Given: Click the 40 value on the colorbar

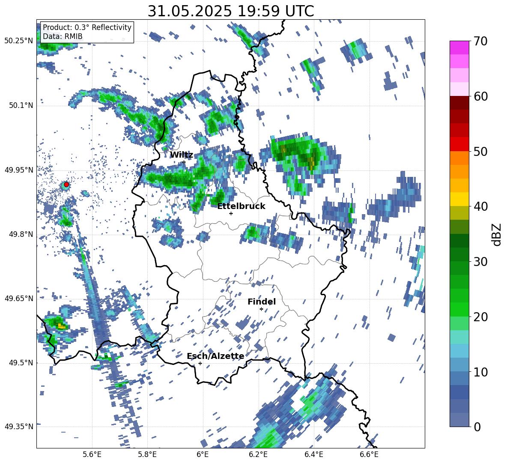Looking at the screenshot, I should pyautogui.click(x=480, y=206).
